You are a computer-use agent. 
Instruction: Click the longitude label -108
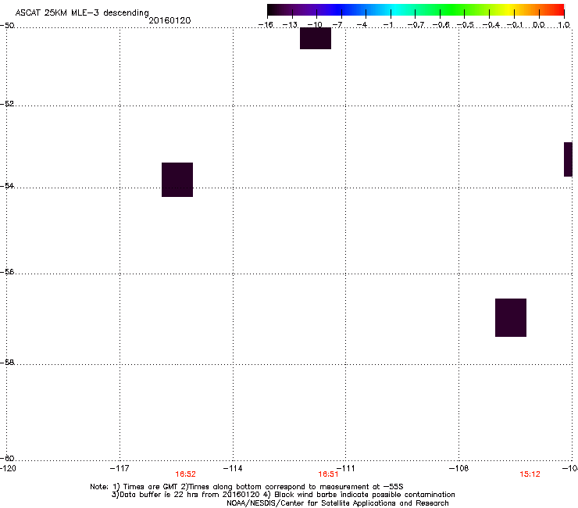pos(459,468)
